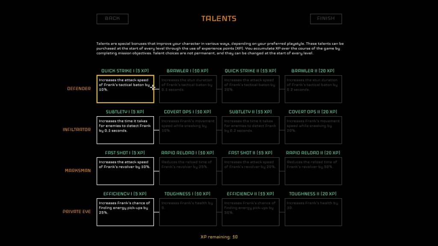
Task: Click the XP remaining counter
Action: pyautogui.click(x=219, y=237)
